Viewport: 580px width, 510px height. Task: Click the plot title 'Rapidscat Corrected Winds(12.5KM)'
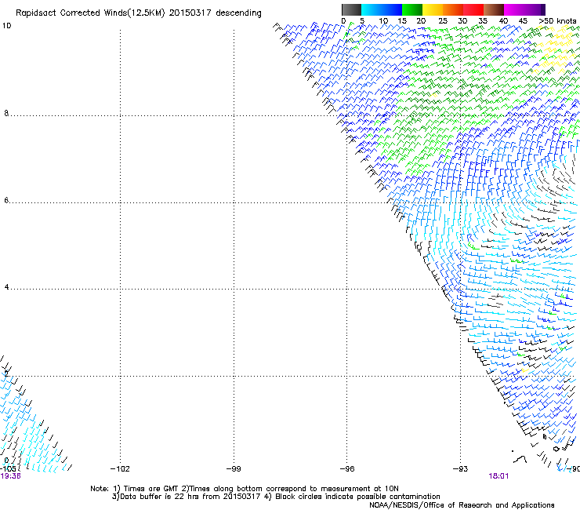pos(90,13)
